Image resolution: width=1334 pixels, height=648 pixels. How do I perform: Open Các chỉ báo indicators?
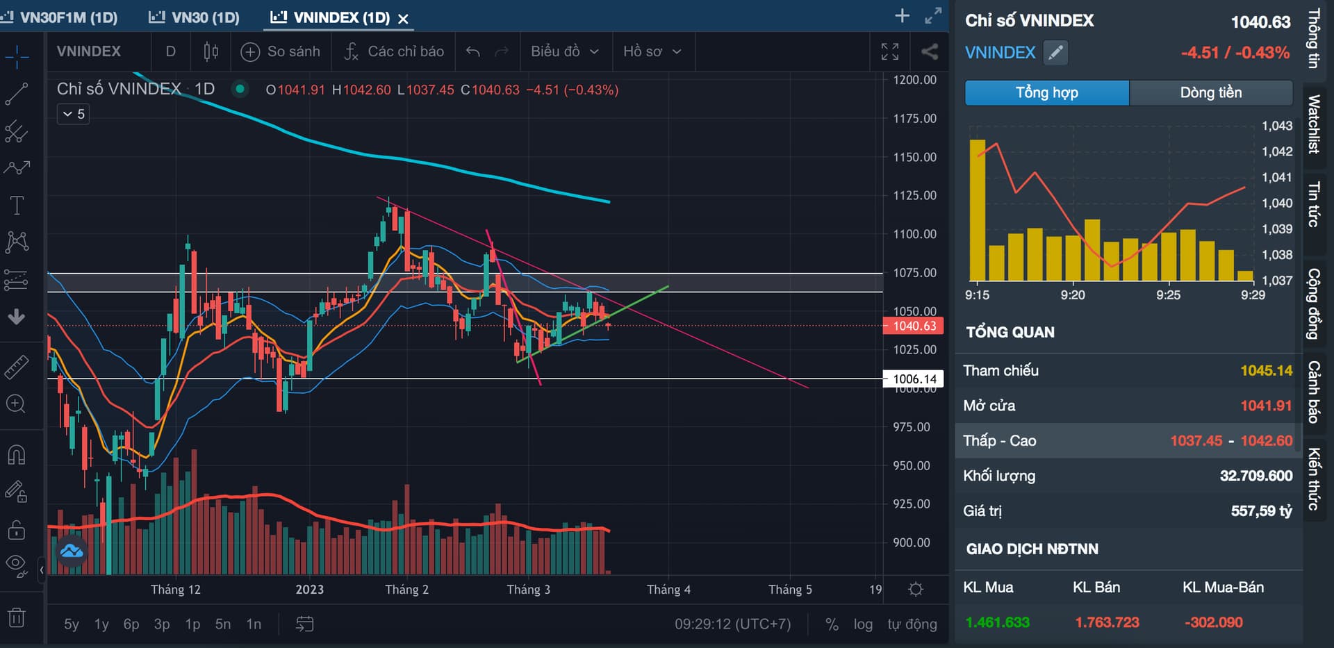click(x=395, y=51)
